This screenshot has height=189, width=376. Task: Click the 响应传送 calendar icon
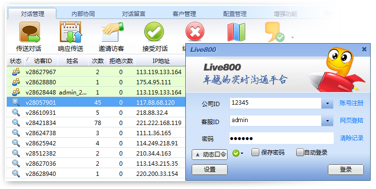(x=71, y=32)
